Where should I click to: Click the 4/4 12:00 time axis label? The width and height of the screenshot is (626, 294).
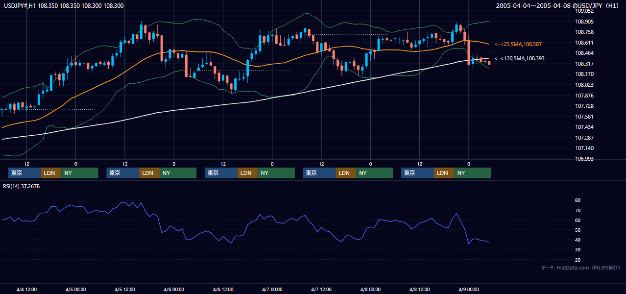tap(26, 290)
